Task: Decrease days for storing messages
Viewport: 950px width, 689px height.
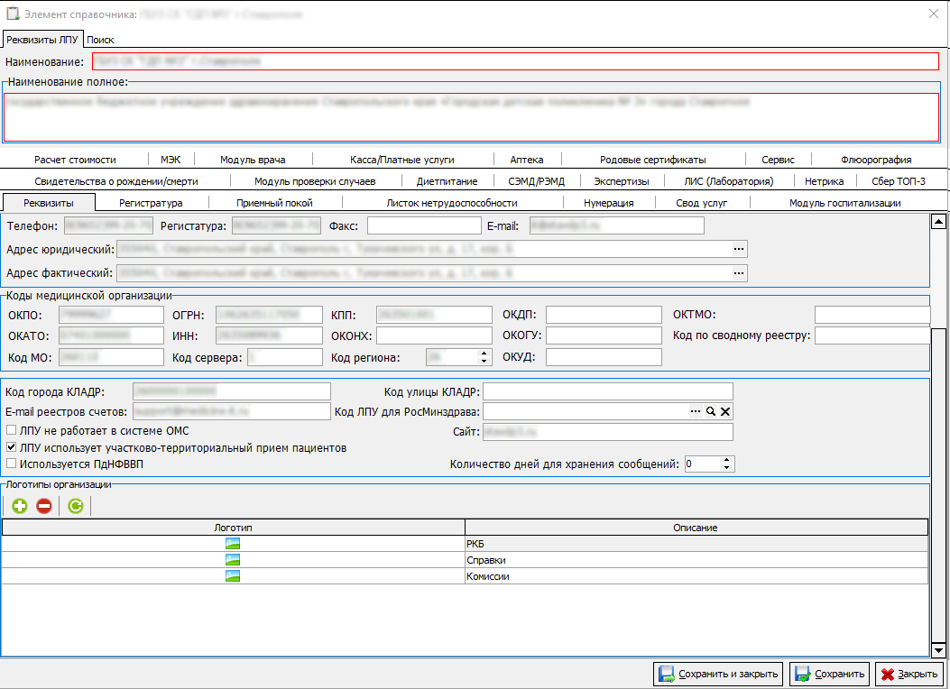Action: 726,468
